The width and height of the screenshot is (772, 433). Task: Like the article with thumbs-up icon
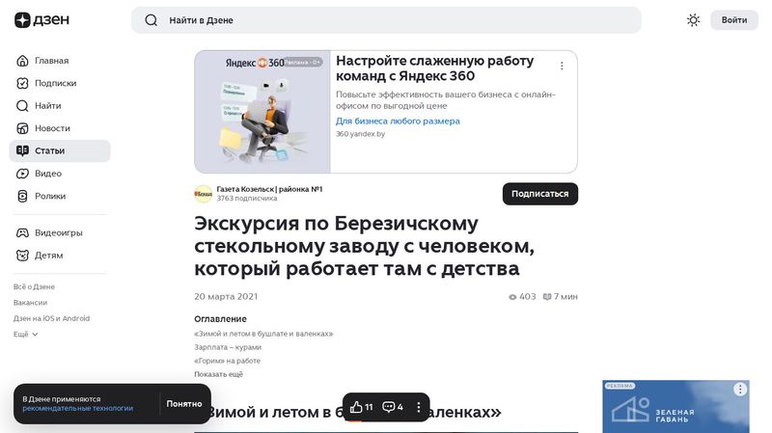pyautogui.click(x=361, y=407)
